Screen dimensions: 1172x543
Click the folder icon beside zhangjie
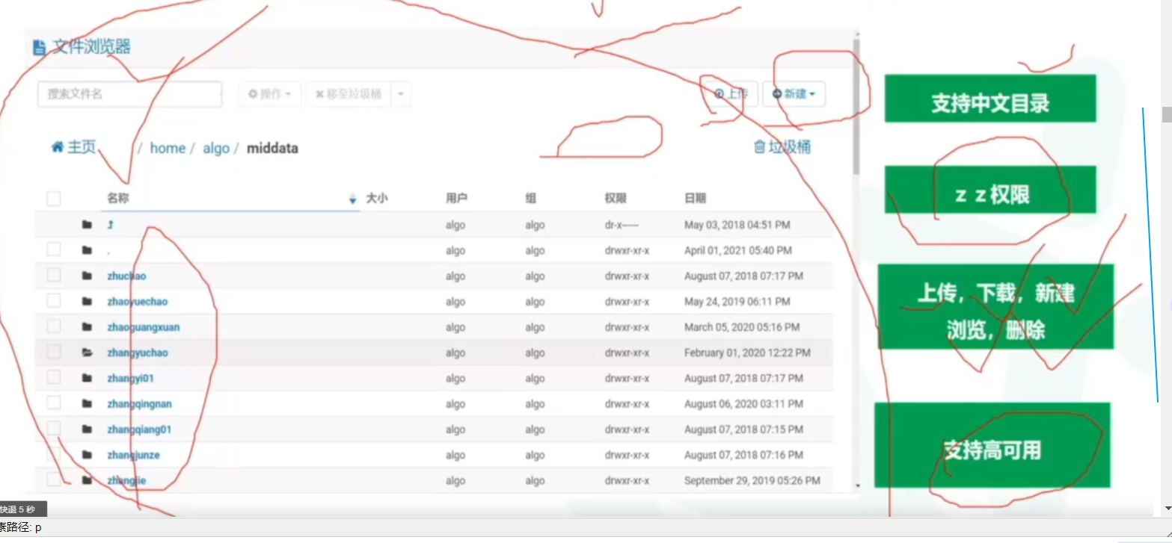tap(88, 480)
